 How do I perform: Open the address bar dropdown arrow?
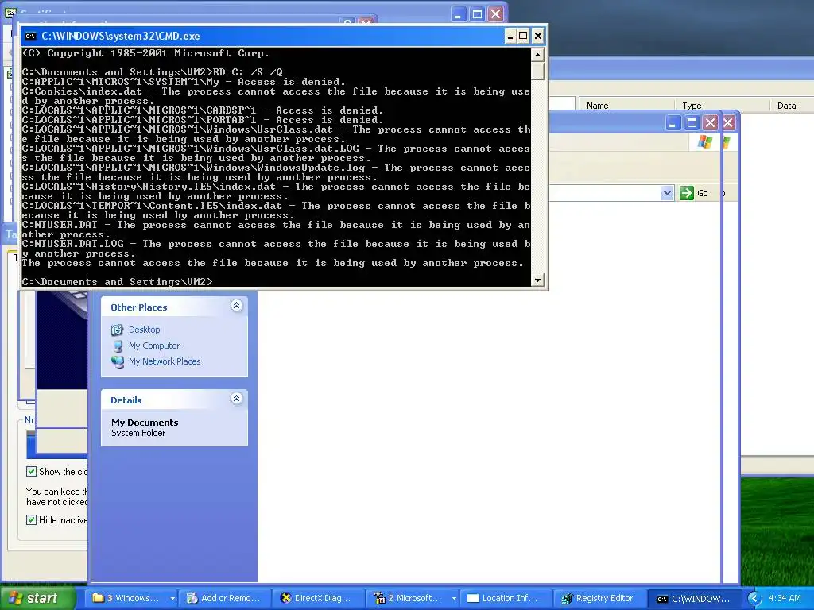coord(667,193)
